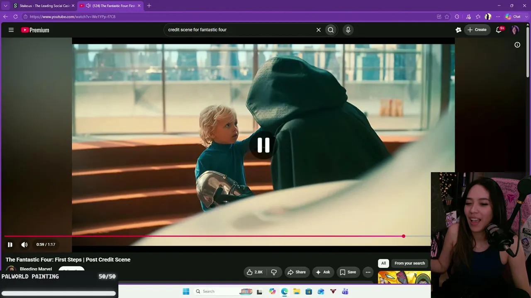This screenshot has height=298, width=531.
Task: Submit search with the magnifier button
Action: tap(331, 30)
